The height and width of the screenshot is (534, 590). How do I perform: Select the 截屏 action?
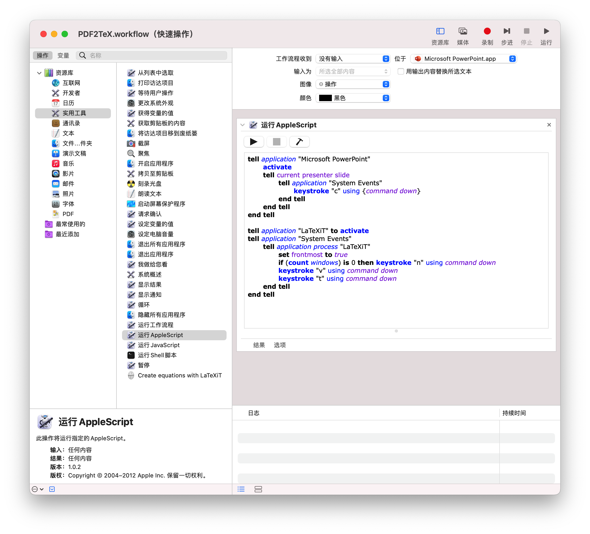pos(174,144)
